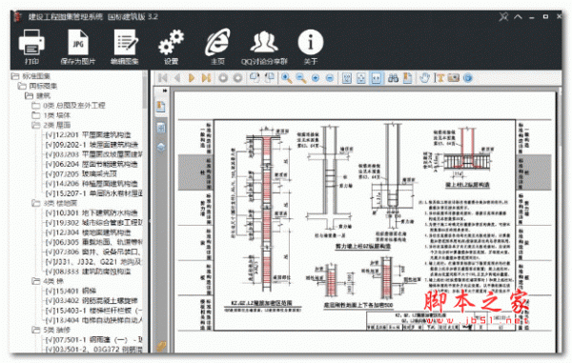Open the layers sidebar panel icon
The image size is (572, 363).
pyautogui.click(x=161, y=148)
